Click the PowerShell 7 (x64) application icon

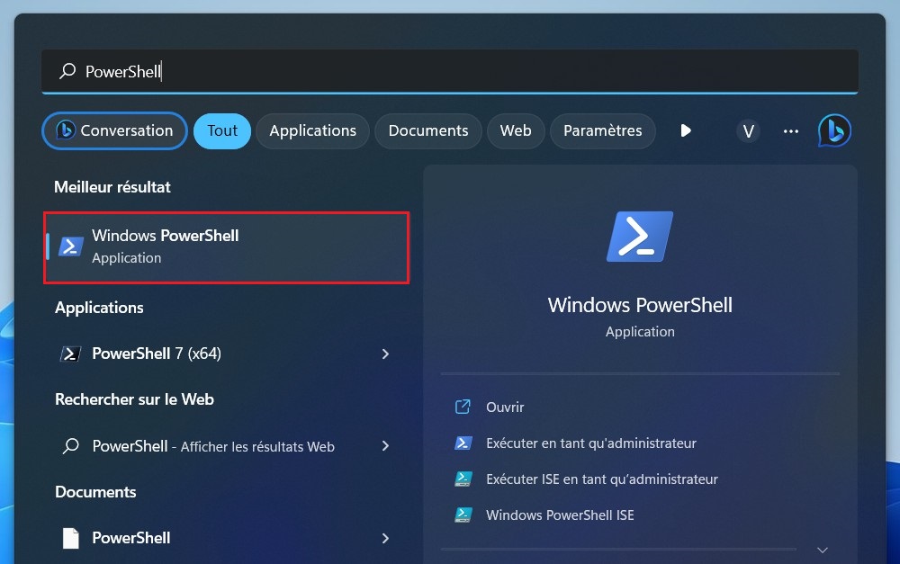tap(69, 354)
